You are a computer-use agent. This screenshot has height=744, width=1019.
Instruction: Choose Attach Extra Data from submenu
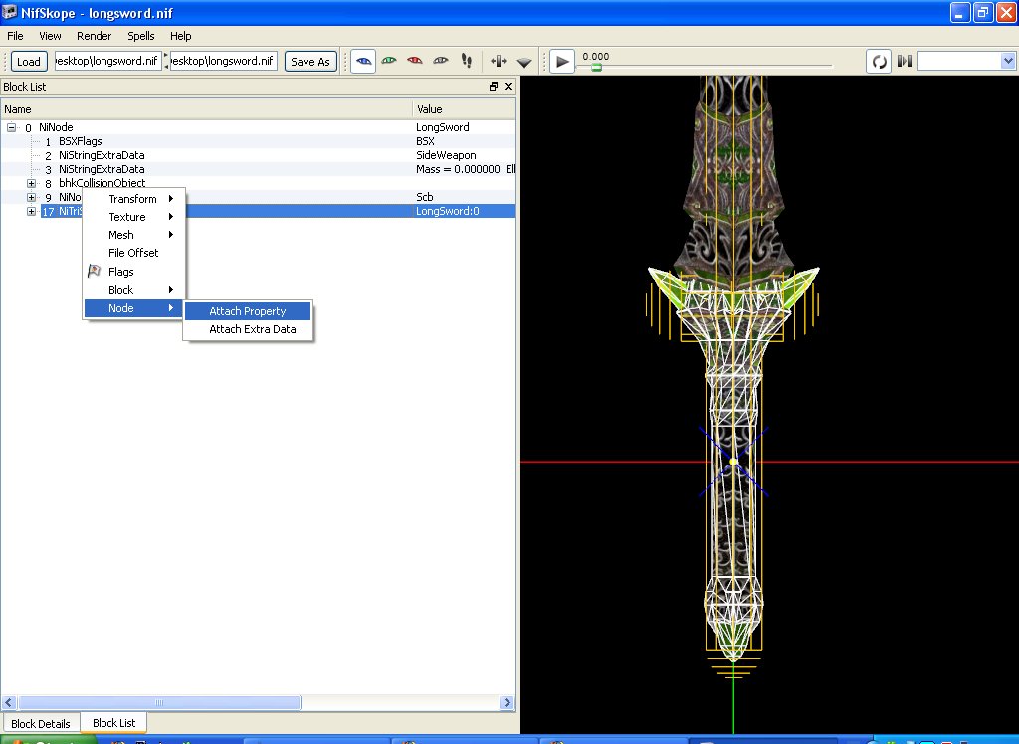[x=252, y=329]
